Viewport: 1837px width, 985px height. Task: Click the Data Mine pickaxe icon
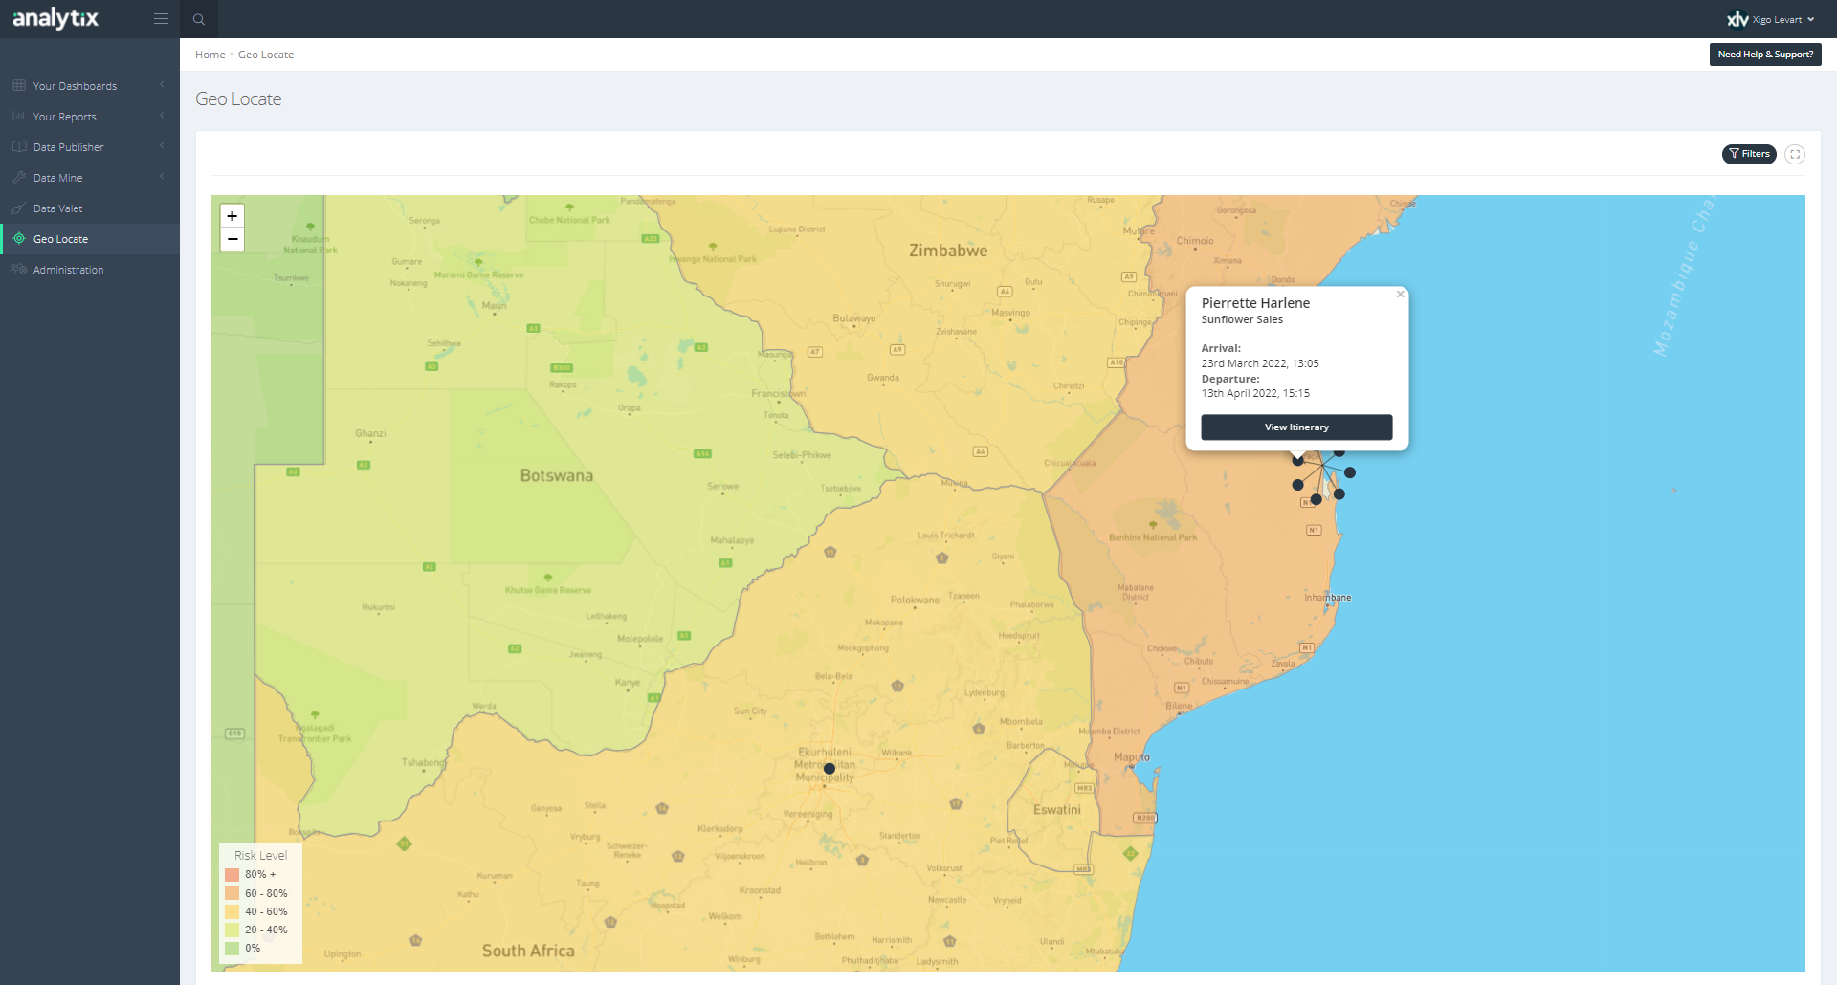pos(19,178)
